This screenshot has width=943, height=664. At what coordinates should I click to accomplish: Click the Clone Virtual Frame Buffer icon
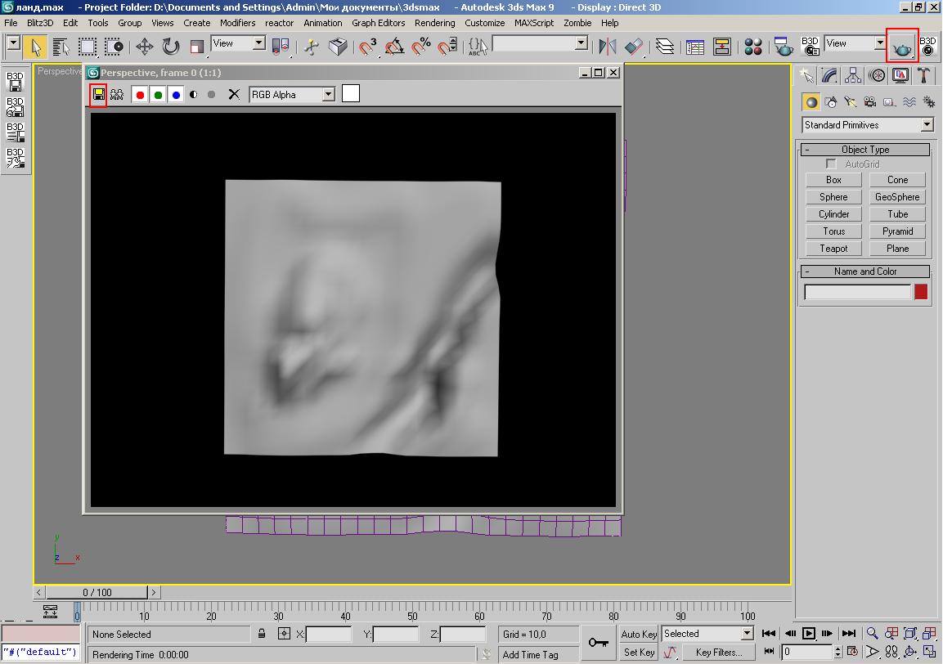[x=117, y=95]
